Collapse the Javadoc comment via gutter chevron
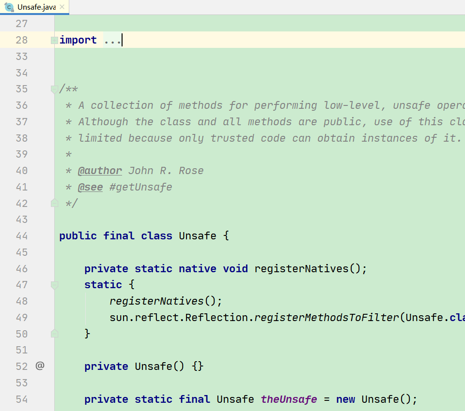The image size is (465, 411). click(54, 89)
